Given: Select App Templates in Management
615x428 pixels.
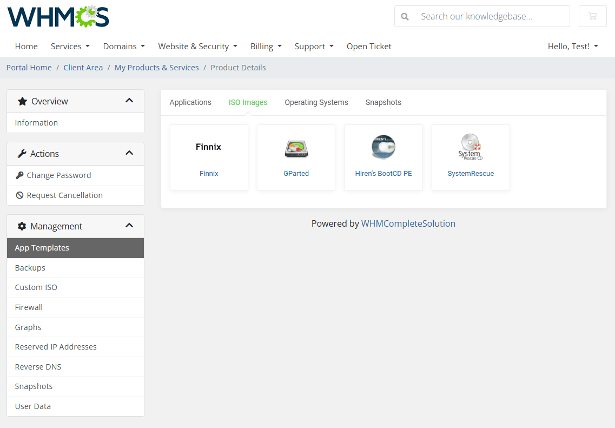Looking at the screenshot, I should (75, 248).
